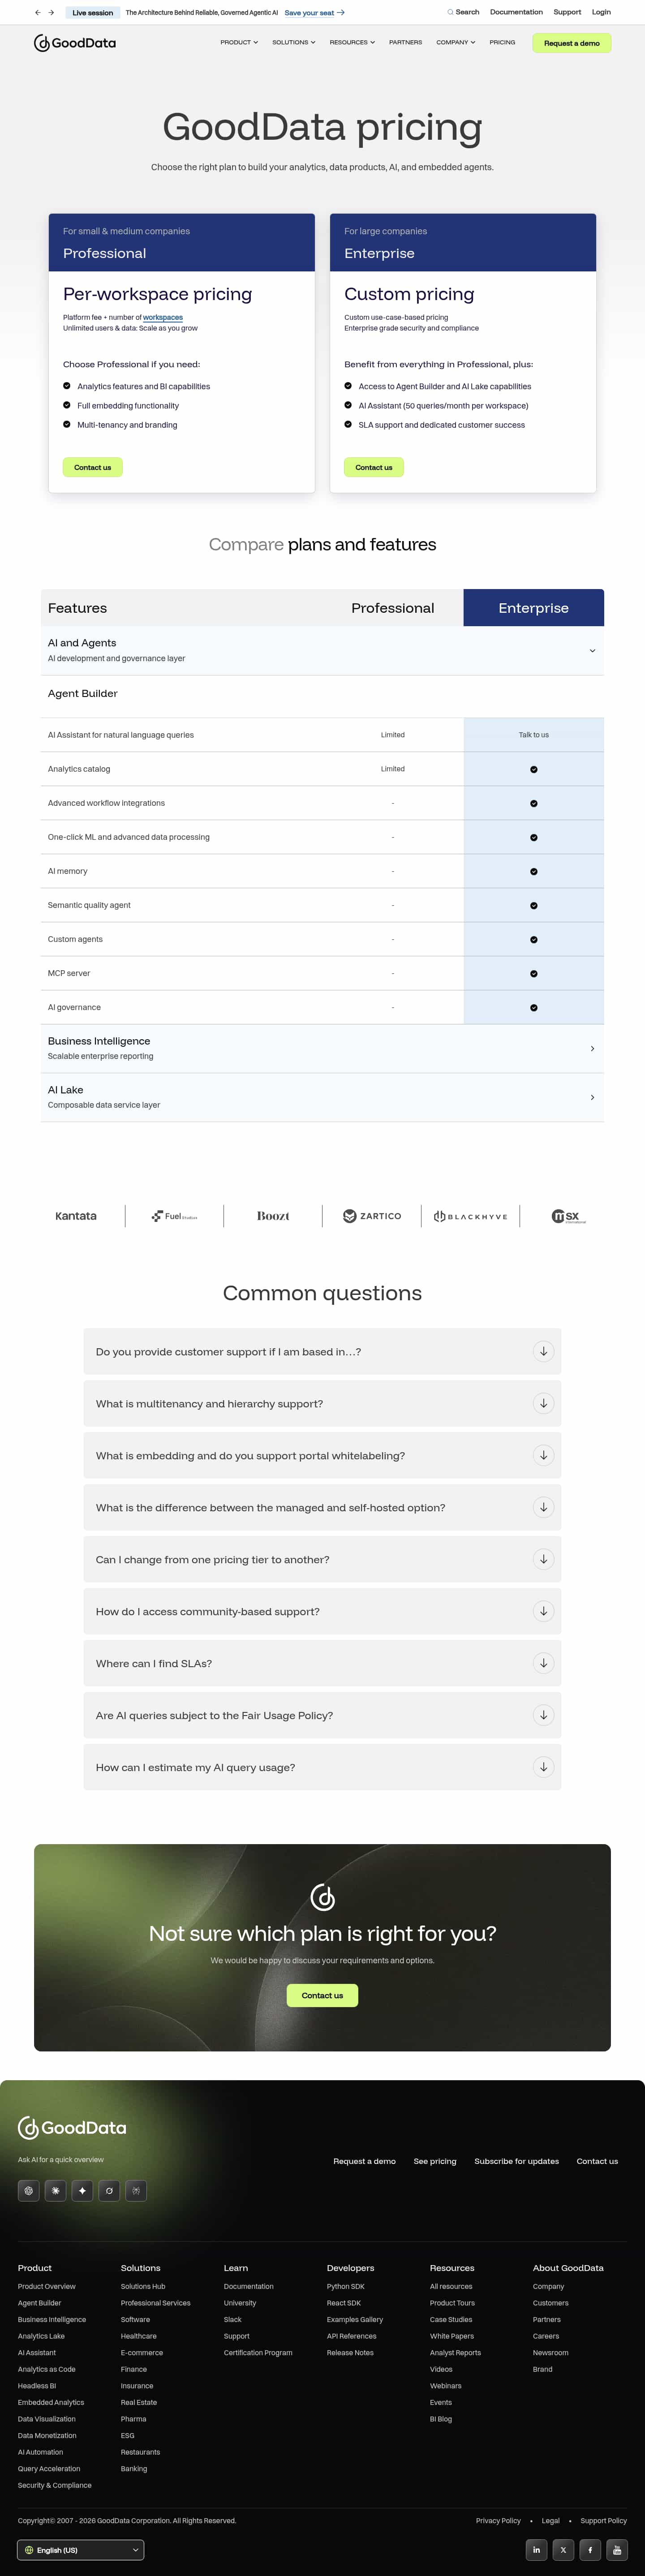Click the LinkedIn icon in the footer

tap(537, 2550)
